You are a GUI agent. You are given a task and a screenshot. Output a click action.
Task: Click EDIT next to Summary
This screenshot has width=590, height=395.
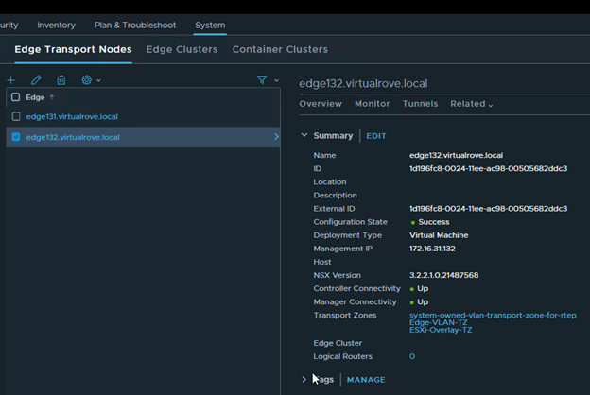click(x=376, y=136)
